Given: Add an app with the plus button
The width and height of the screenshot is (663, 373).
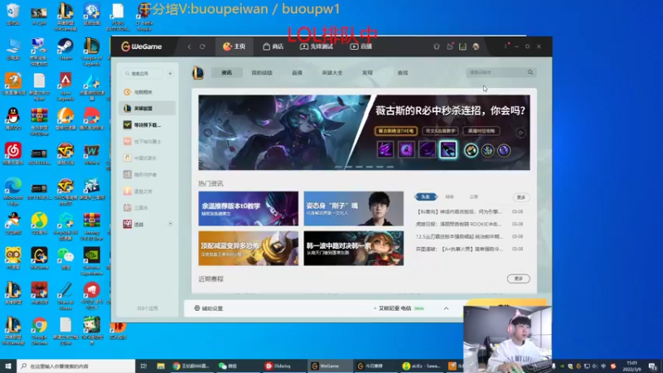Looking at the screenshot, I should (x=170, y=74).
